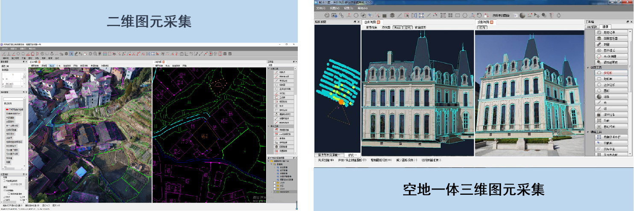Close the 立体视图 tab with red X
This screenshot has width=634, height=211.
[x=379, y=22]
